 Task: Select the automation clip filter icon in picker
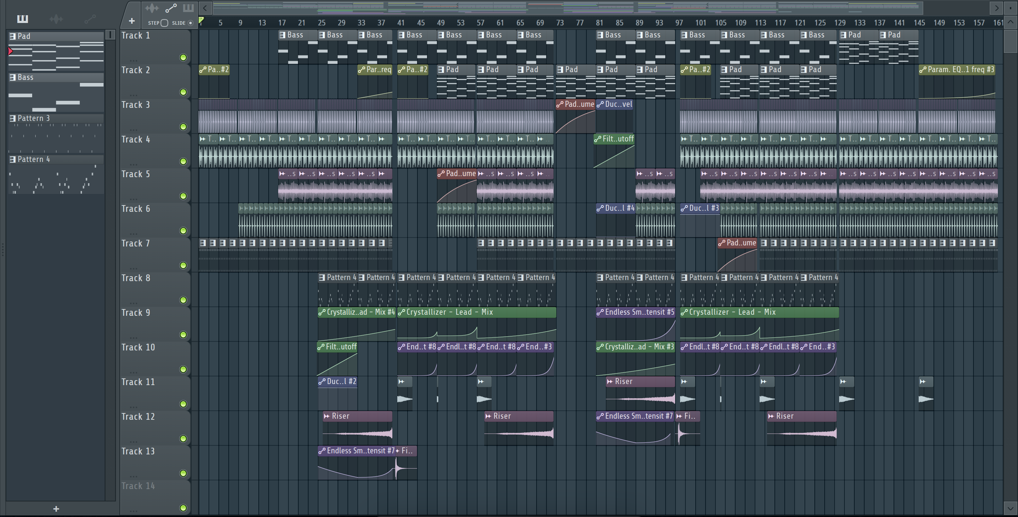pos(90,19)
